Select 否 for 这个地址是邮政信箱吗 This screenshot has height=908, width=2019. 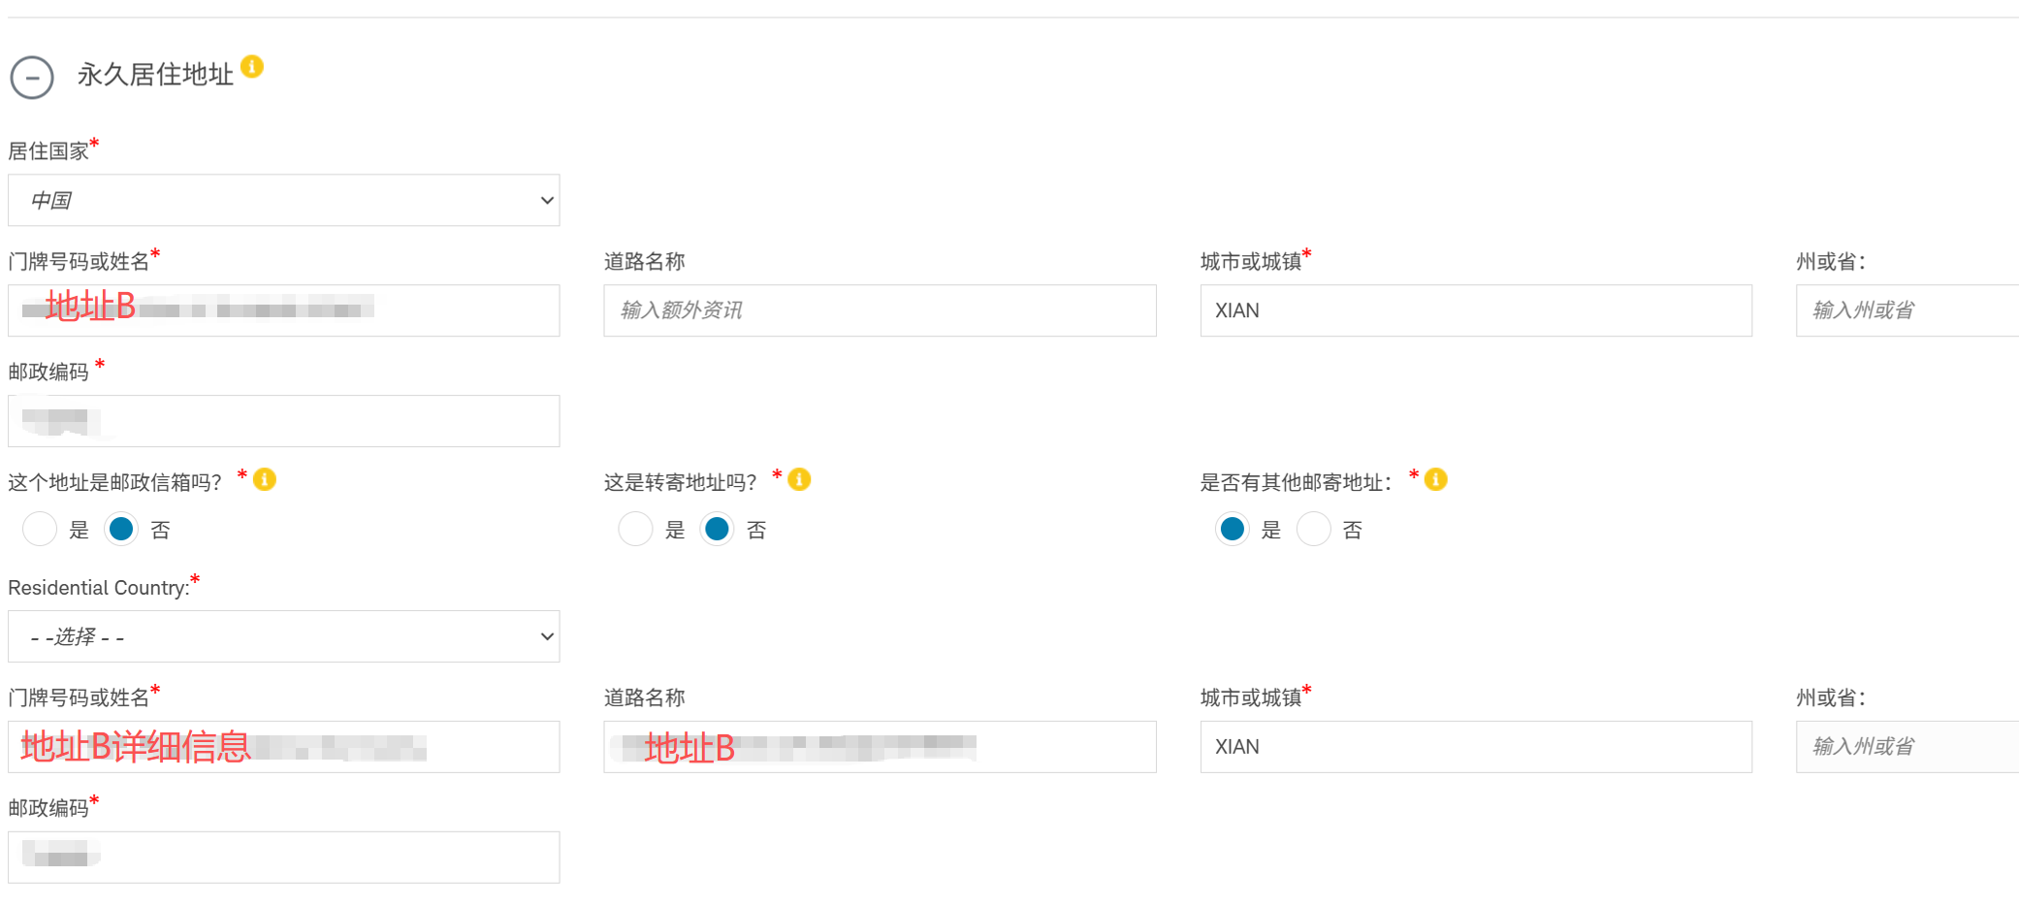(x=121, y=530)
